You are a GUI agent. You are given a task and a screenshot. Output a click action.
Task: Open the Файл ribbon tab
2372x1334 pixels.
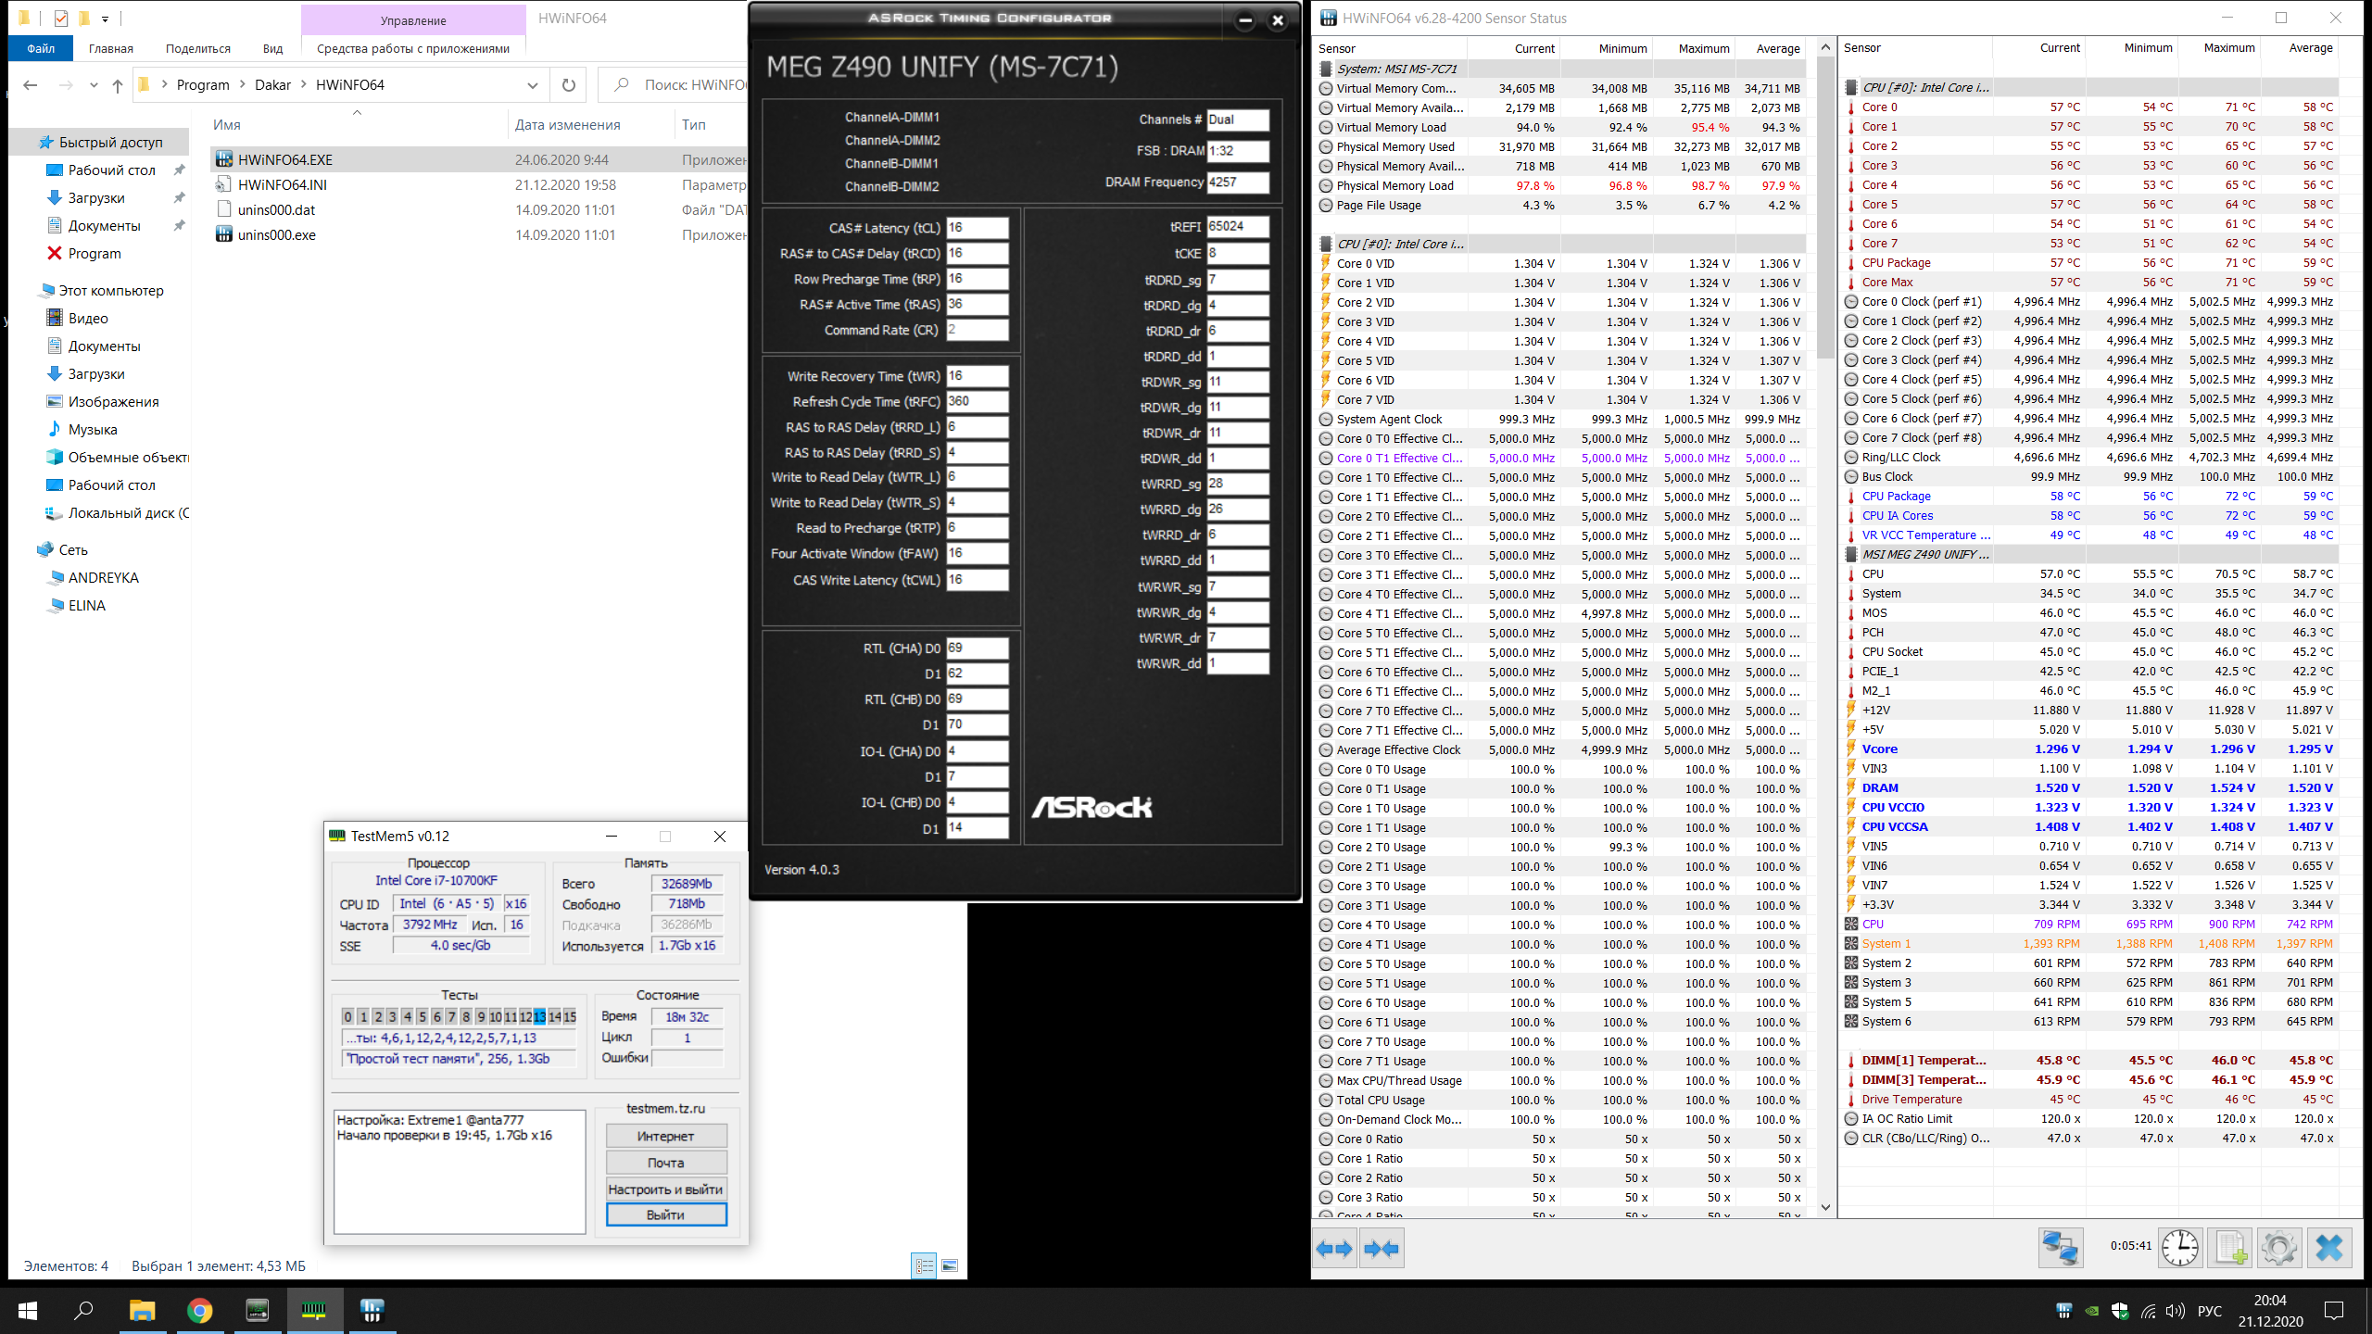[41, 48]
